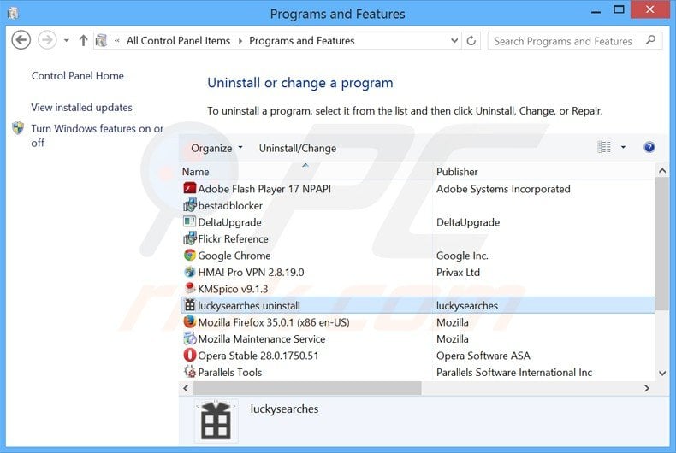This screenshot has height=453, width=676.
Task: Click the Control Panel icon in the address bar
Action: [x=101, y=40]
